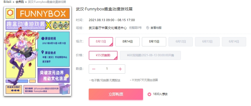Click the map pin icon beside 查看地图

[148, 28]
